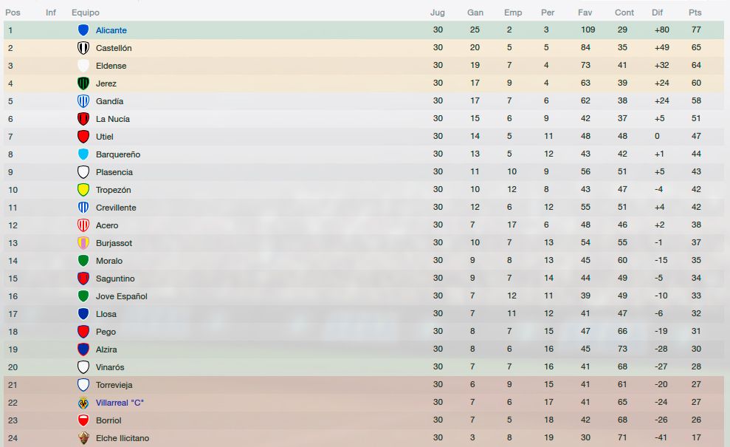Click the Castellón striped crest icon
Screen dimensions: 730x447
[x=83, y=48]
